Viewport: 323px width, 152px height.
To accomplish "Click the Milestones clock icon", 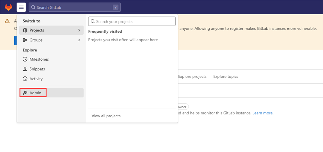I will click(25, 59).
